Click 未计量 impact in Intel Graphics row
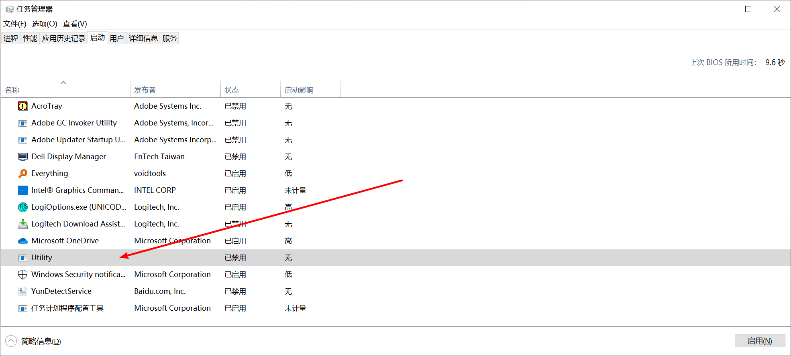The width and height of the screenshot is (791, 356). 296,190
